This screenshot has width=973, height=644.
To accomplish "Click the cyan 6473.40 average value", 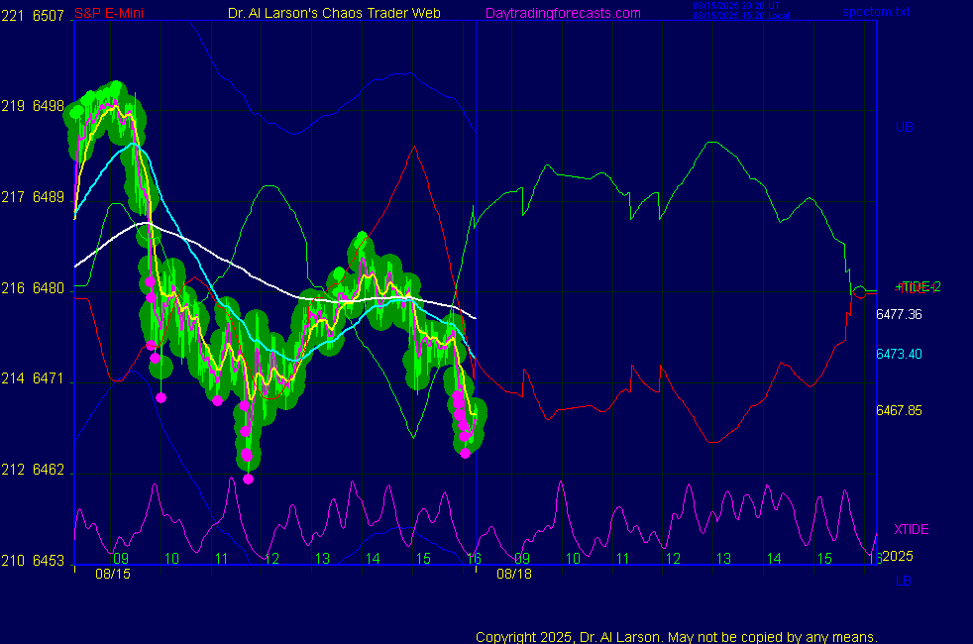I will 899,354.
